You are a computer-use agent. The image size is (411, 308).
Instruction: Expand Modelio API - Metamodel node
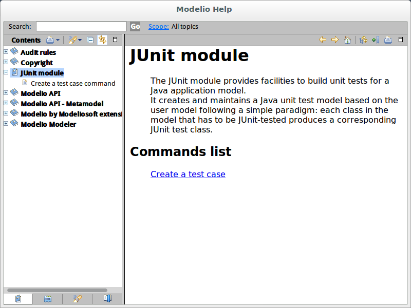[6, 103]
